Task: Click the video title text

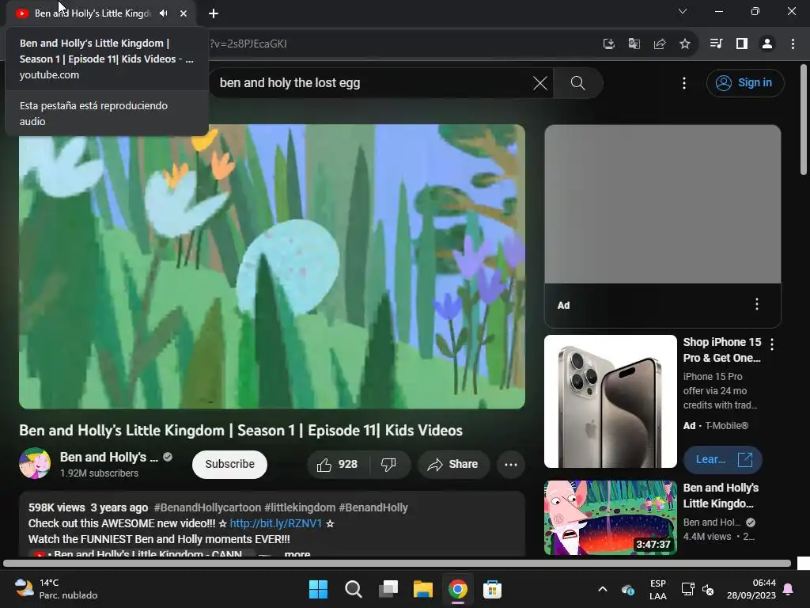Action: coord(240,431)
